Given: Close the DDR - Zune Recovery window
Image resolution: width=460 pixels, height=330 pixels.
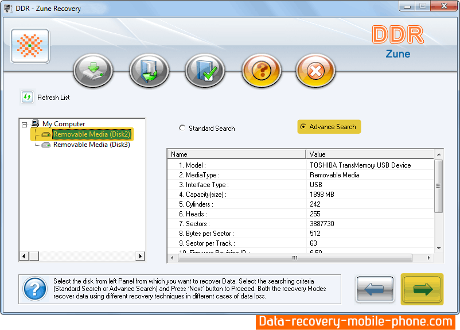Looking at the screenshot, I should coord(444,6).
